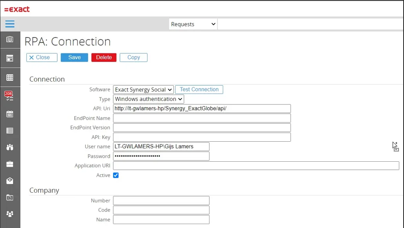Image resolution: width=404 pixels, height=228 pixels.
Task: Open the calendar sidebar icon
Action: pos(10,114)
